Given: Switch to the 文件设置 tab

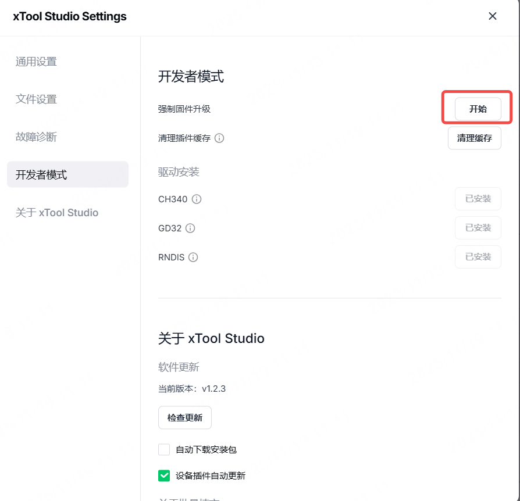Looking at the screenshot, I should 36,99.
